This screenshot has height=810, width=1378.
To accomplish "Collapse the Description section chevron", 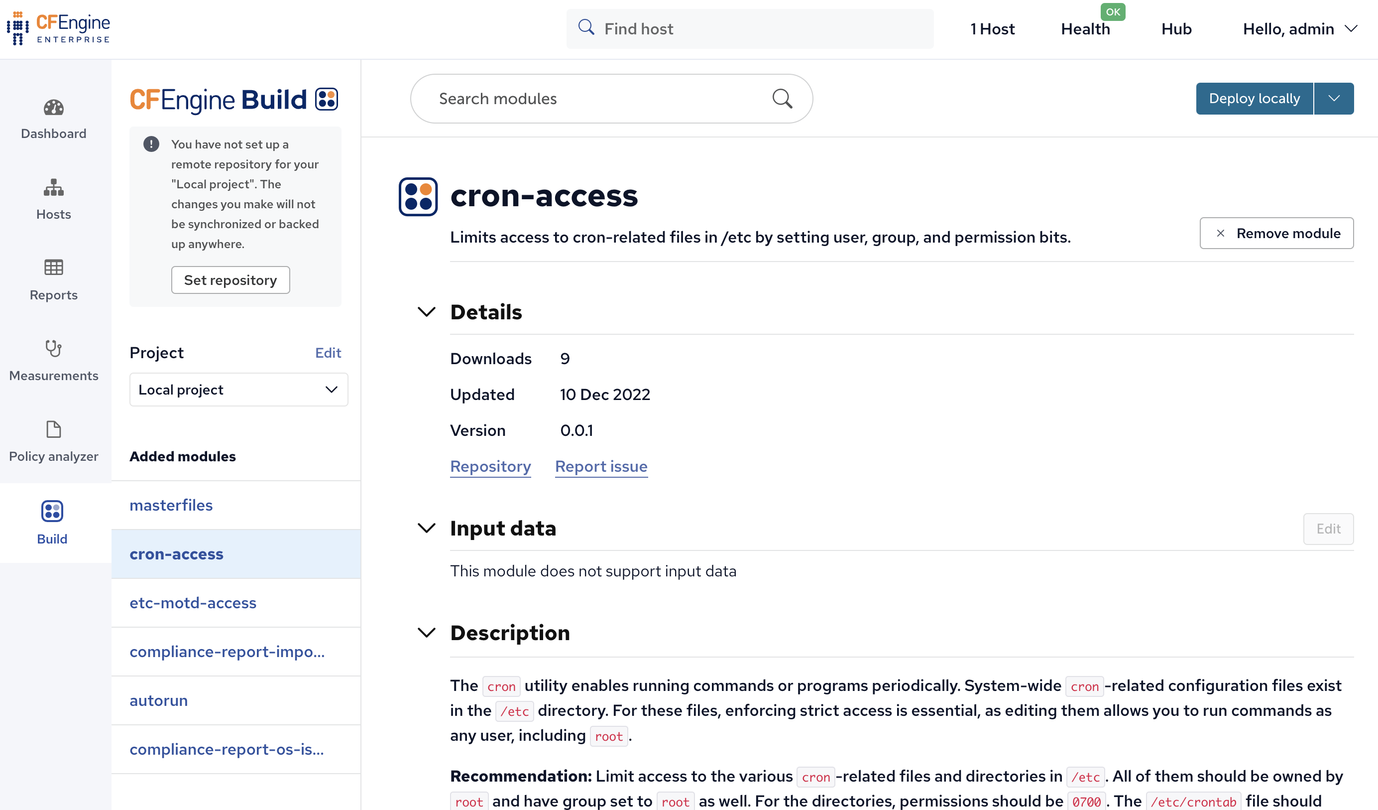I will pyautogui.click(x=427, y=633).
